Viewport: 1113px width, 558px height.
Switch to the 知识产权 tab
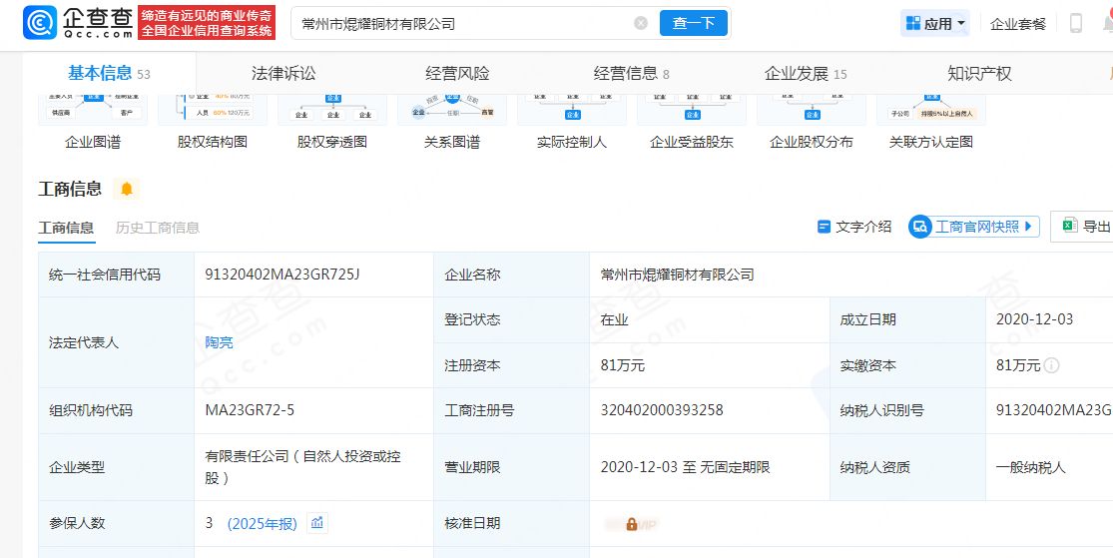point(979,73)
